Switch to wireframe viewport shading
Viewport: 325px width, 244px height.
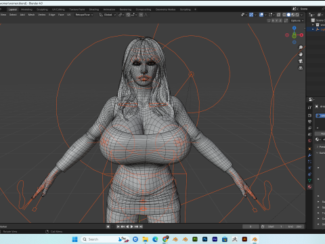click(284, 15)
